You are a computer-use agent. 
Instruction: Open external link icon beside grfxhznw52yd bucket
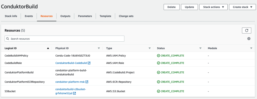pyautogui.click(x=74, y=93)
